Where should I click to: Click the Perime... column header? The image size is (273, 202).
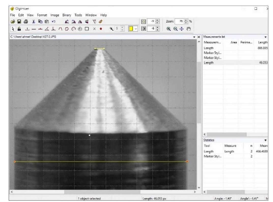tap(246, 42)
